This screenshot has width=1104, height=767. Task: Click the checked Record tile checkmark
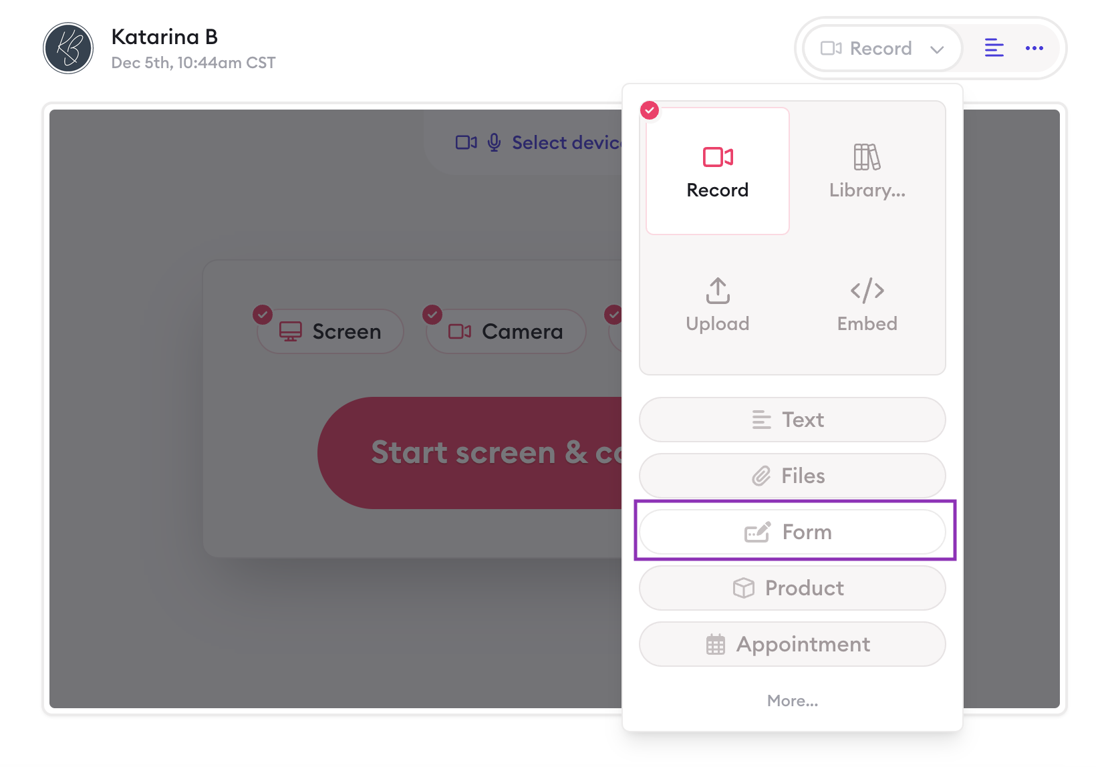[x=650, y=110]
